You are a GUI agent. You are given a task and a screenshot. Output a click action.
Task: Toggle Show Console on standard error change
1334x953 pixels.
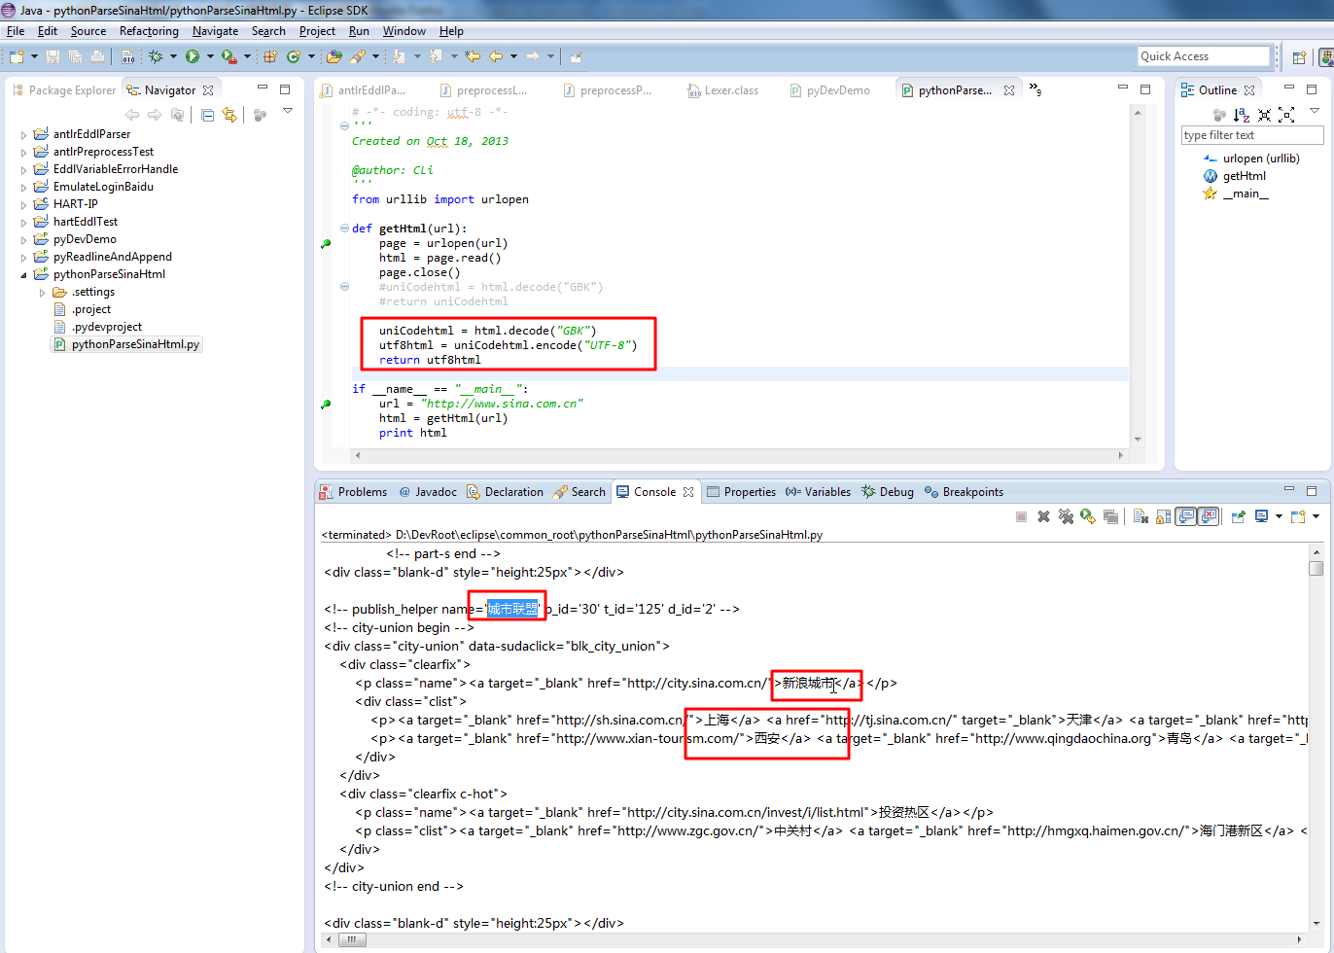tap(1209, 516)
